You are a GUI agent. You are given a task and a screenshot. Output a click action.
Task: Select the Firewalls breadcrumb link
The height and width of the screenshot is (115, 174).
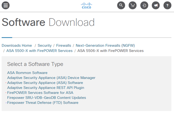point(64,45)
